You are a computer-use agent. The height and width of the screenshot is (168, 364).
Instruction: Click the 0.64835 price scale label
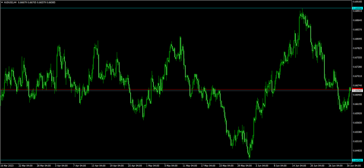point(358,151)
